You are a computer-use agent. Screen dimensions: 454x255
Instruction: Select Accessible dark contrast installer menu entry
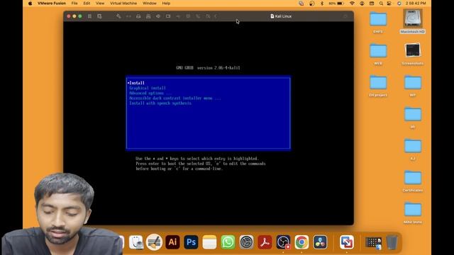coord(208,98)
